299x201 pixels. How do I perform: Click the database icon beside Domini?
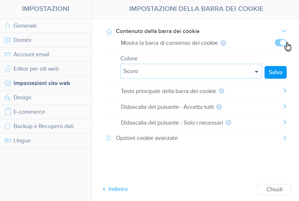tap(7, 40)
